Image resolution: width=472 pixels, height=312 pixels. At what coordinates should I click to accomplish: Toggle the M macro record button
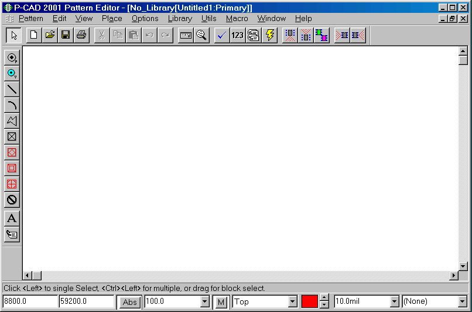point(221,302)
